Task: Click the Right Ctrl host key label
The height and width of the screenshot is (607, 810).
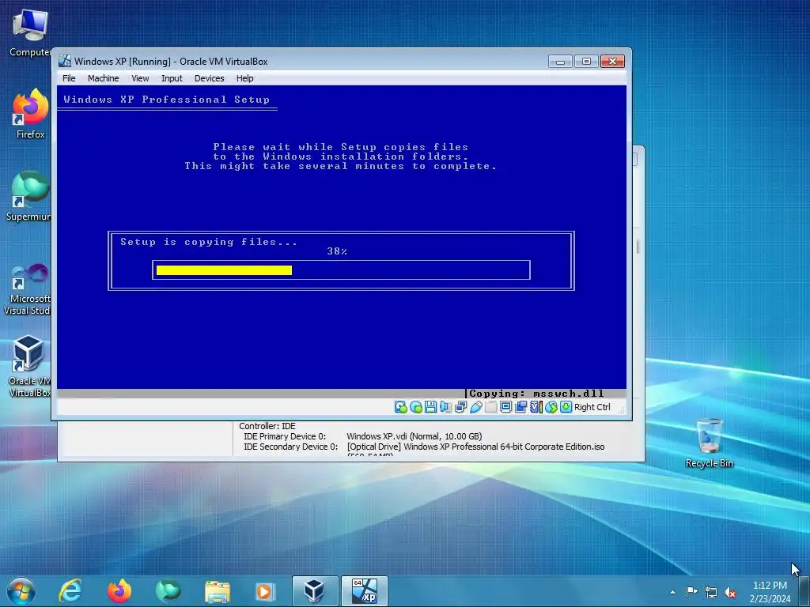Action: tap(592, 407)
